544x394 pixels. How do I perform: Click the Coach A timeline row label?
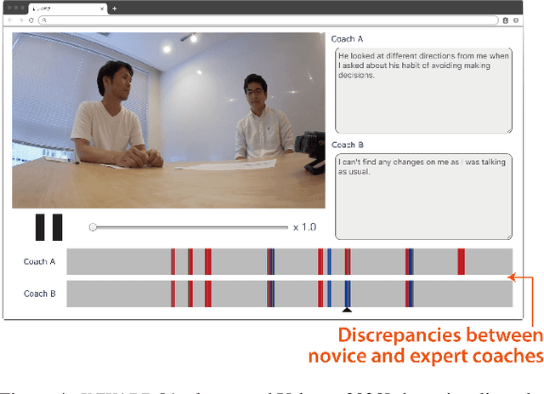click(x=40, y=261)
